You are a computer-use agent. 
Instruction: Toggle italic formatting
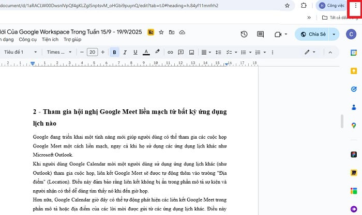point(125,52)
